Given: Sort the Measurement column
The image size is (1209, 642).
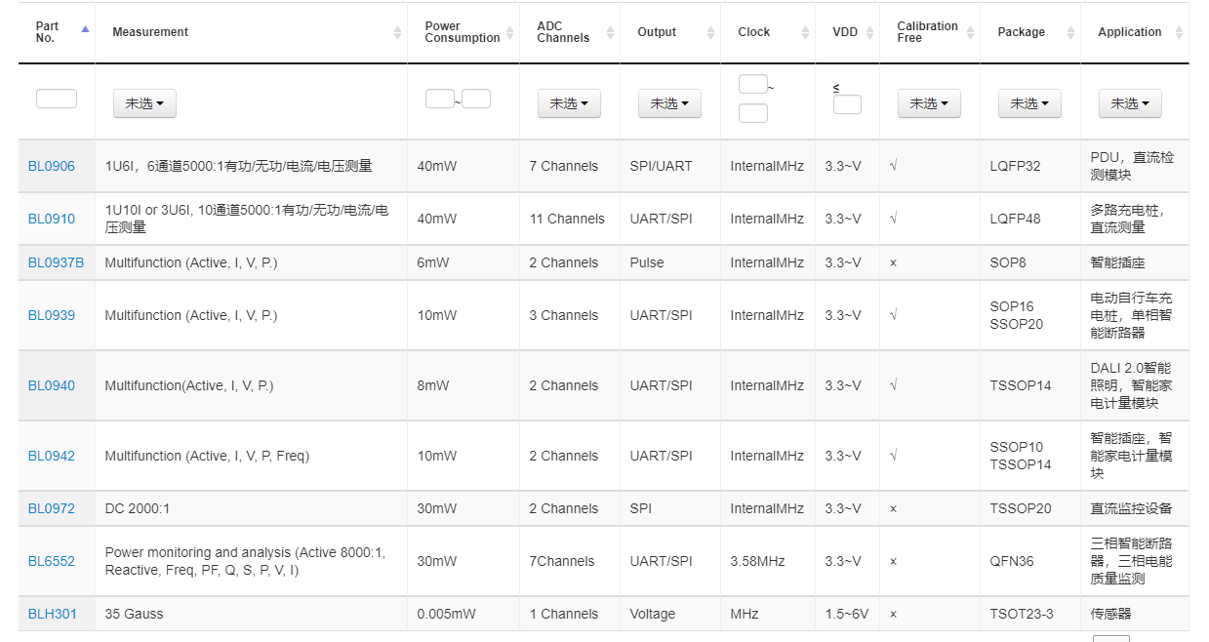Looking at the screenshot, I should [398, 31].
